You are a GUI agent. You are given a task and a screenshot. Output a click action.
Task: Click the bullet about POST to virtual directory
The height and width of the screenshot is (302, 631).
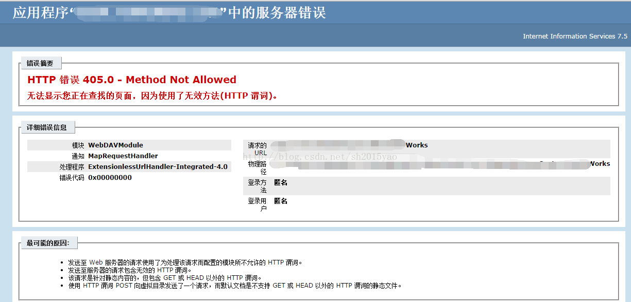coord(235,286)
